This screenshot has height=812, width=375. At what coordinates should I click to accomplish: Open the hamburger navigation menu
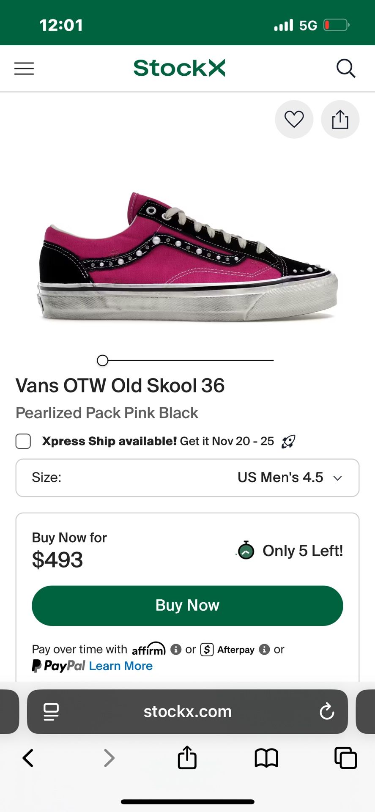24,68
